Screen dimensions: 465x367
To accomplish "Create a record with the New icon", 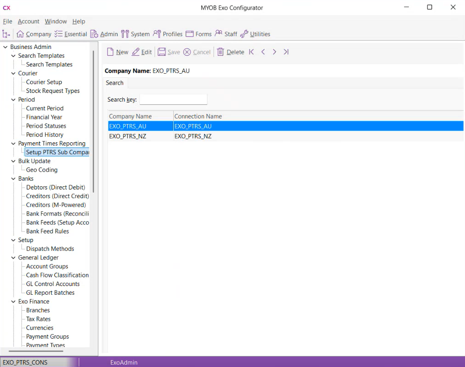I will tap(118, 52).
